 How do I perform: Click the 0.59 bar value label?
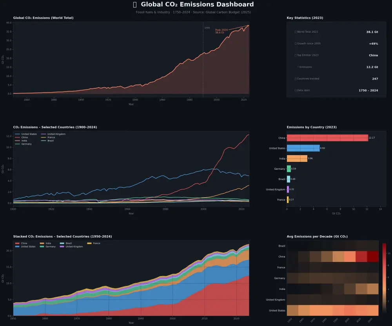click(x=294, y=168)
